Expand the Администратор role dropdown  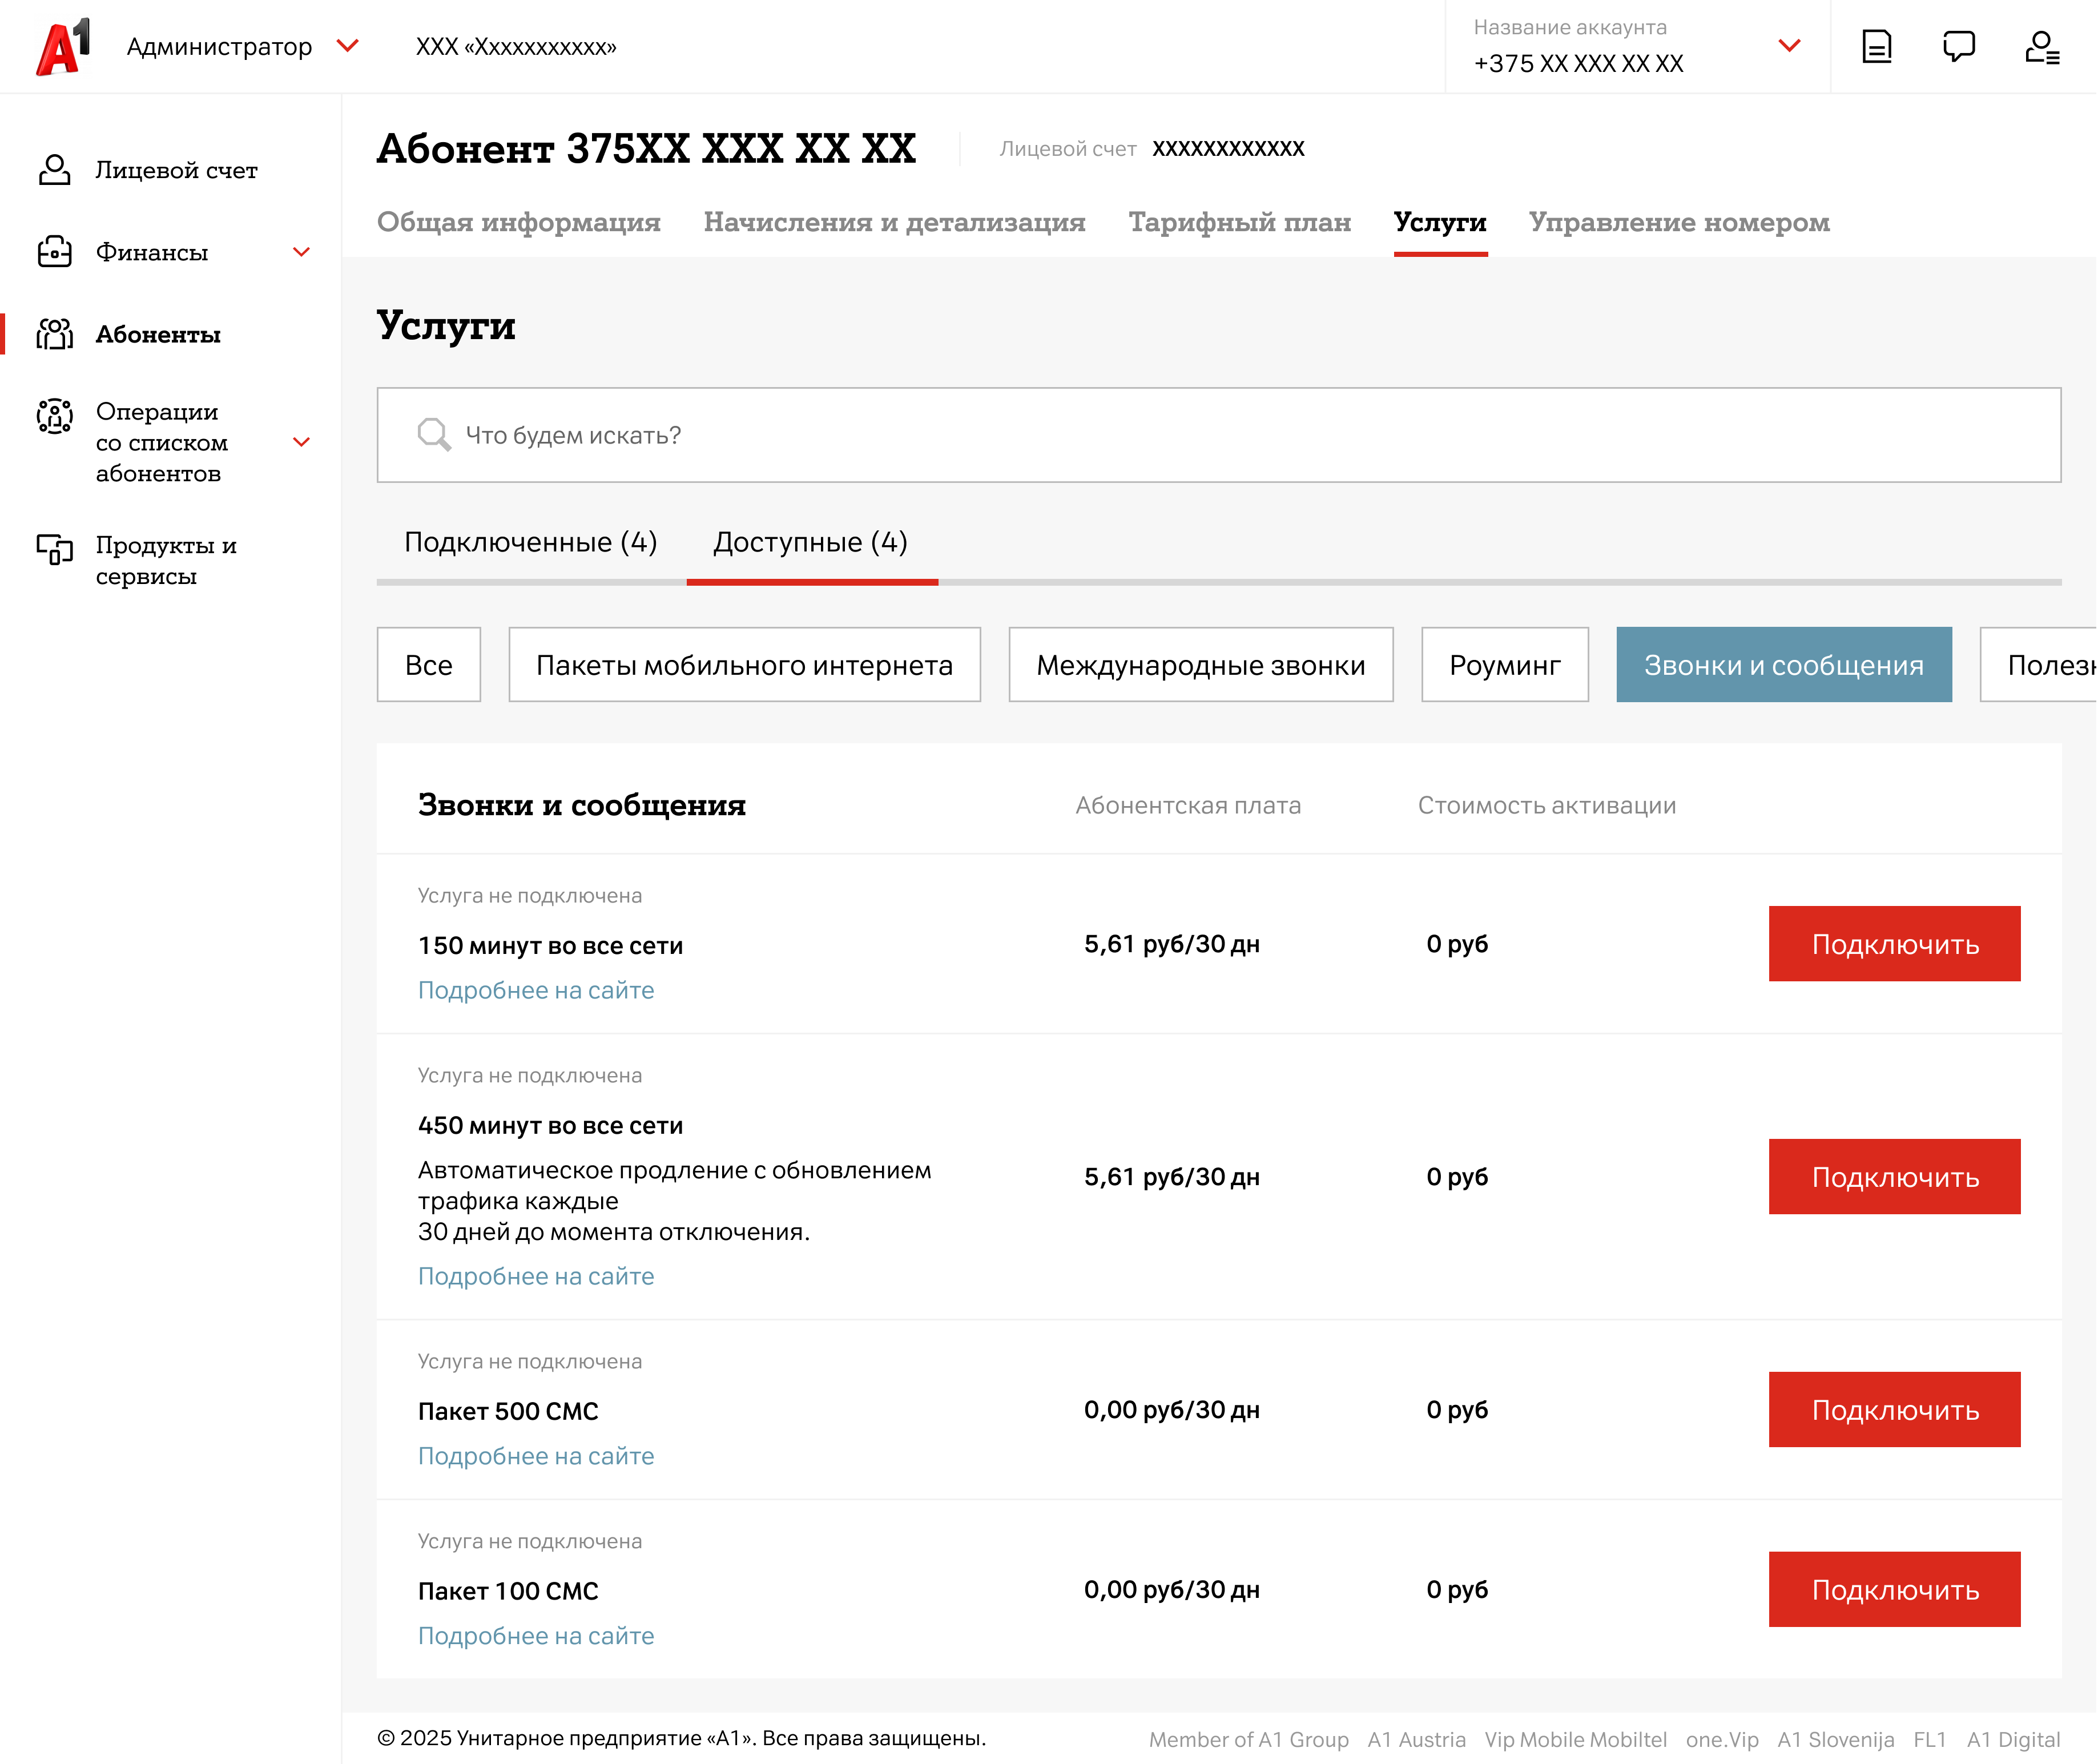[348, 46]
